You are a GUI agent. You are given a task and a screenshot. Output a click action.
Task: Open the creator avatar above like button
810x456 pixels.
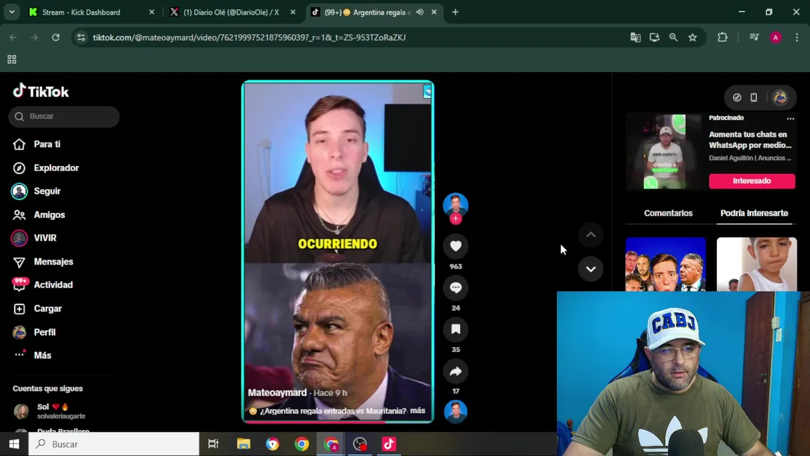[x=456, y=205]
